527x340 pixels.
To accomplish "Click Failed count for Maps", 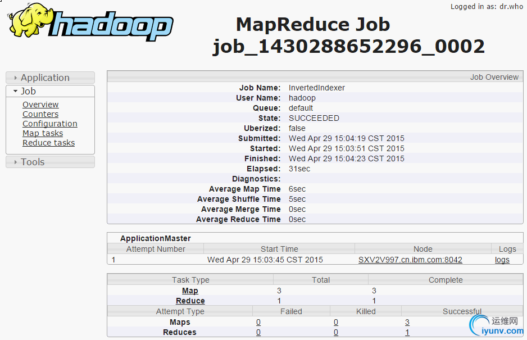I will (x=258, y=322).
